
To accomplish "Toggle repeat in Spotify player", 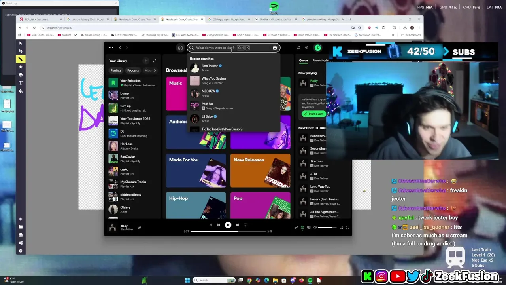I will 245,225.
